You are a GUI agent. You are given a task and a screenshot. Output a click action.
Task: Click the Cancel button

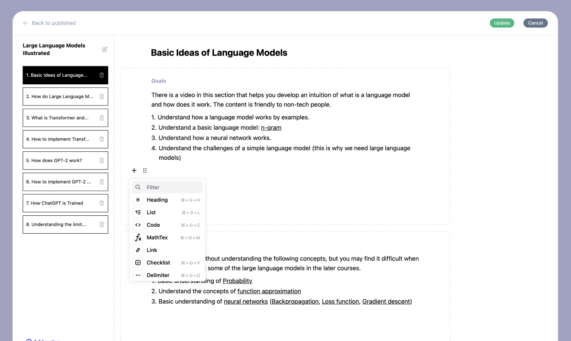pos(535,23)
